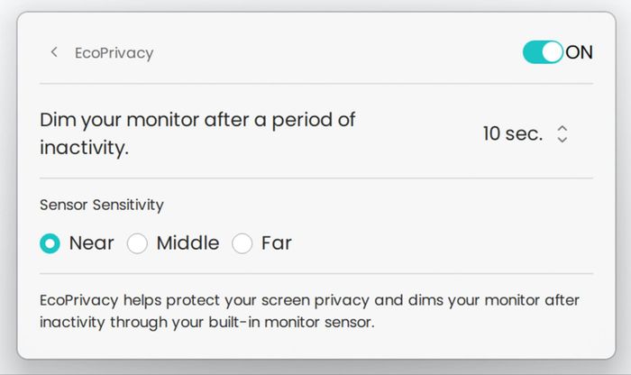Click the EcoPrivacy header title
The width and height of the screenshot is (631, 375).
click(114, 53)
